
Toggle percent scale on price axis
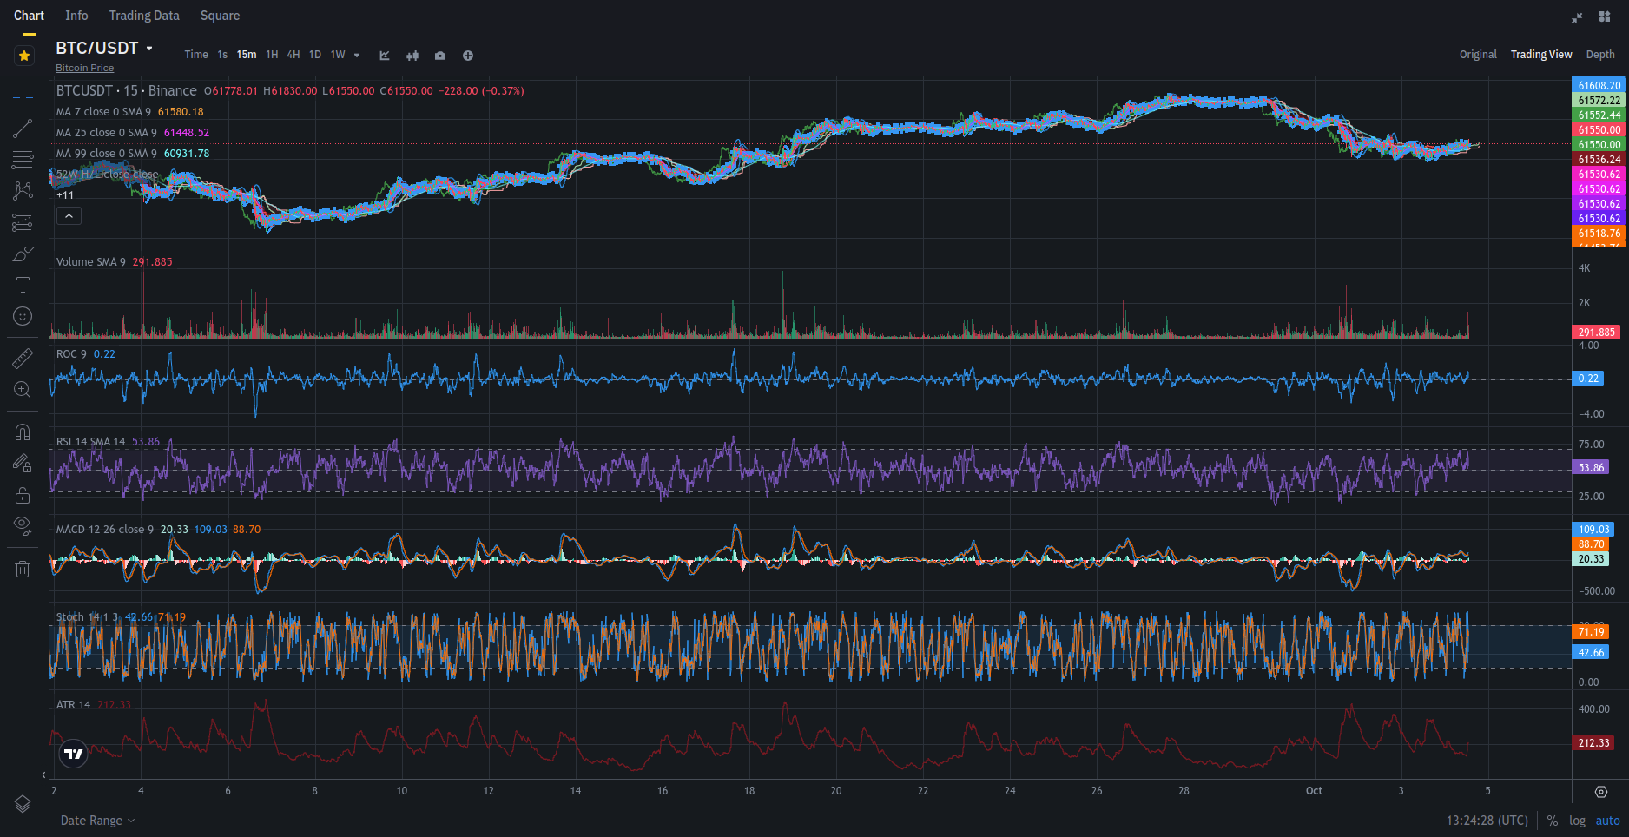[1553, 821]
